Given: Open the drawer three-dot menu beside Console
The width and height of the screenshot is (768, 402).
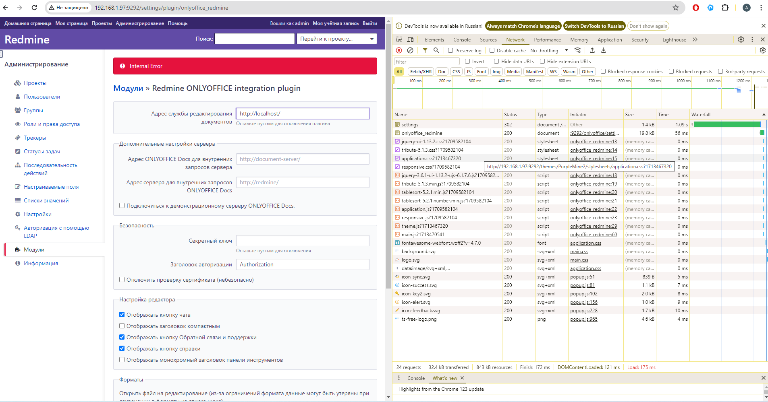Looking at the screenshot, I should (399, 378).
